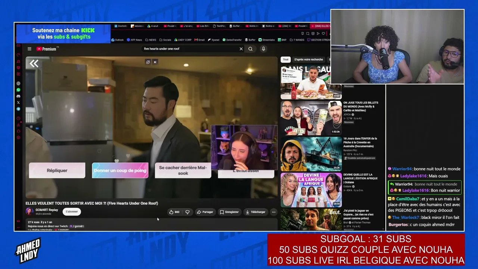Open the LNDY CORP bookmark
The height and width of the screenshot is (269, 478).
point(183,40)
